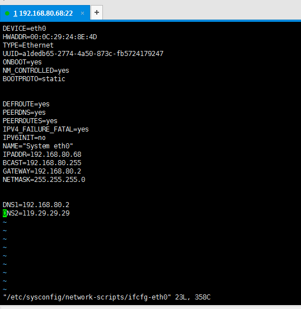Image resolution: width=301 pixels, height=309 pixels.
Task: Click the HWADDR=00:0C:29:24:8E:4D line
Action: [50, 37]
